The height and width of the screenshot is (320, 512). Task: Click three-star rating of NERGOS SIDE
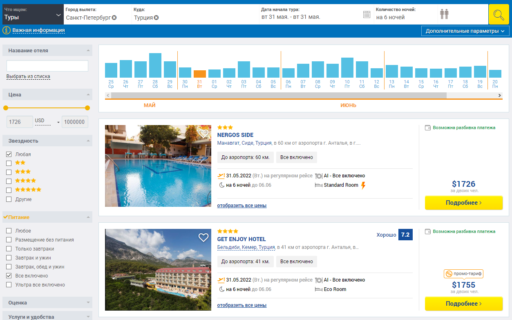[225, 128]
